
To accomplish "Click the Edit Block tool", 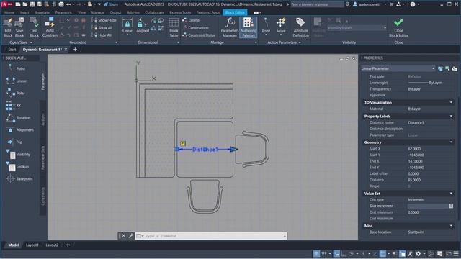I will tap(8, 27).
